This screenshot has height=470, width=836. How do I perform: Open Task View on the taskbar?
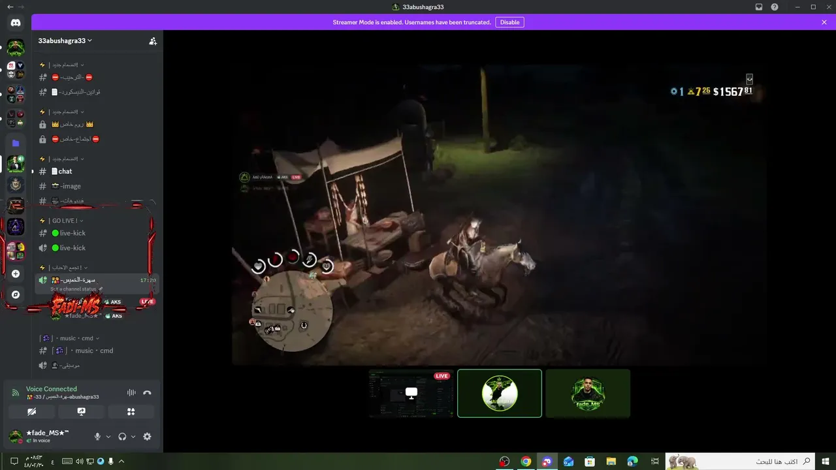[654, 462]
